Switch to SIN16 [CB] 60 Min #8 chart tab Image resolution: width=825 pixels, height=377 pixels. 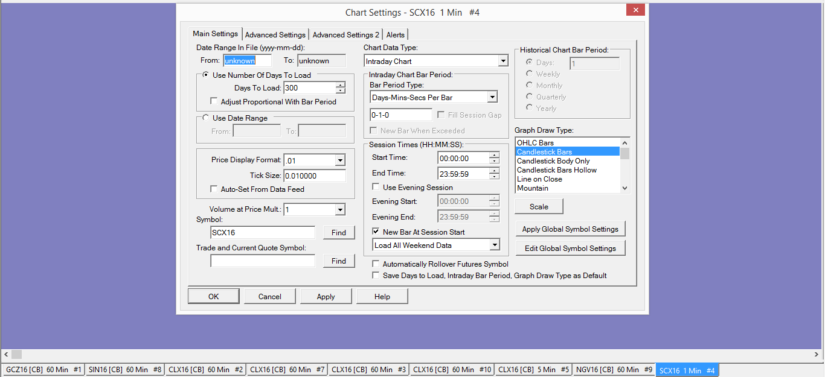pyautogui.click(x=125, y=370)
